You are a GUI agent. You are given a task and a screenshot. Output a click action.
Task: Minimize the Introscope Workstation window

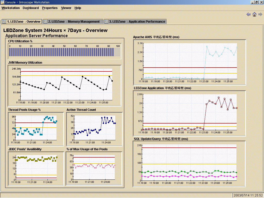pyautogui.click(x=252, y=2)
